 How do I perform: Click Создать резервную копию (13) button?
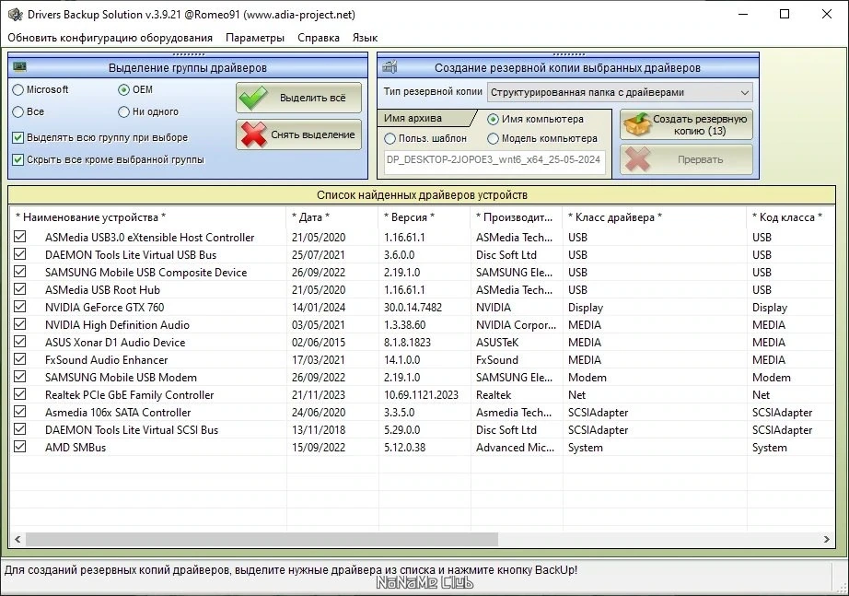(686, 124)
